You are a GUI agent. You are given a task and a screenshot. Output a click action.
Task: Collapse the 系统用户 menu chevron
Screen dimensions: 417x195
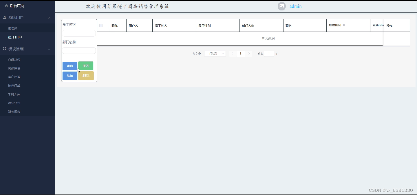[49, 18]
